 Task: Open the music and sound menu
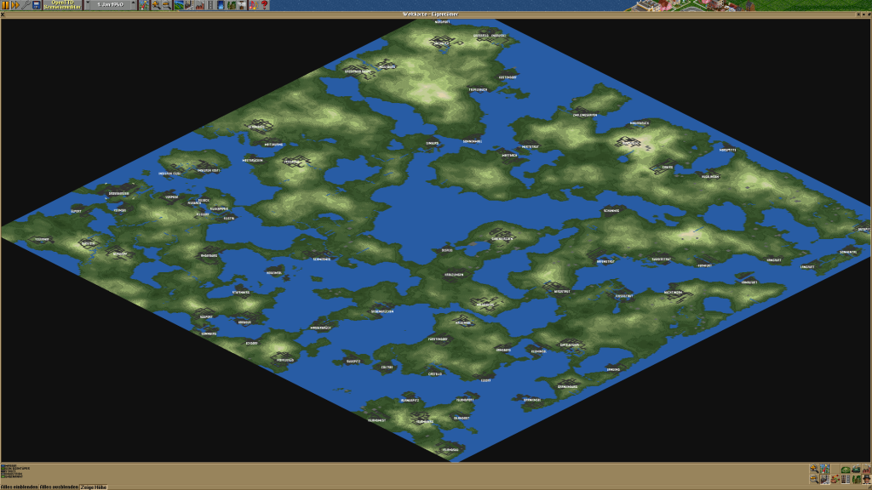tap(254, 5)
